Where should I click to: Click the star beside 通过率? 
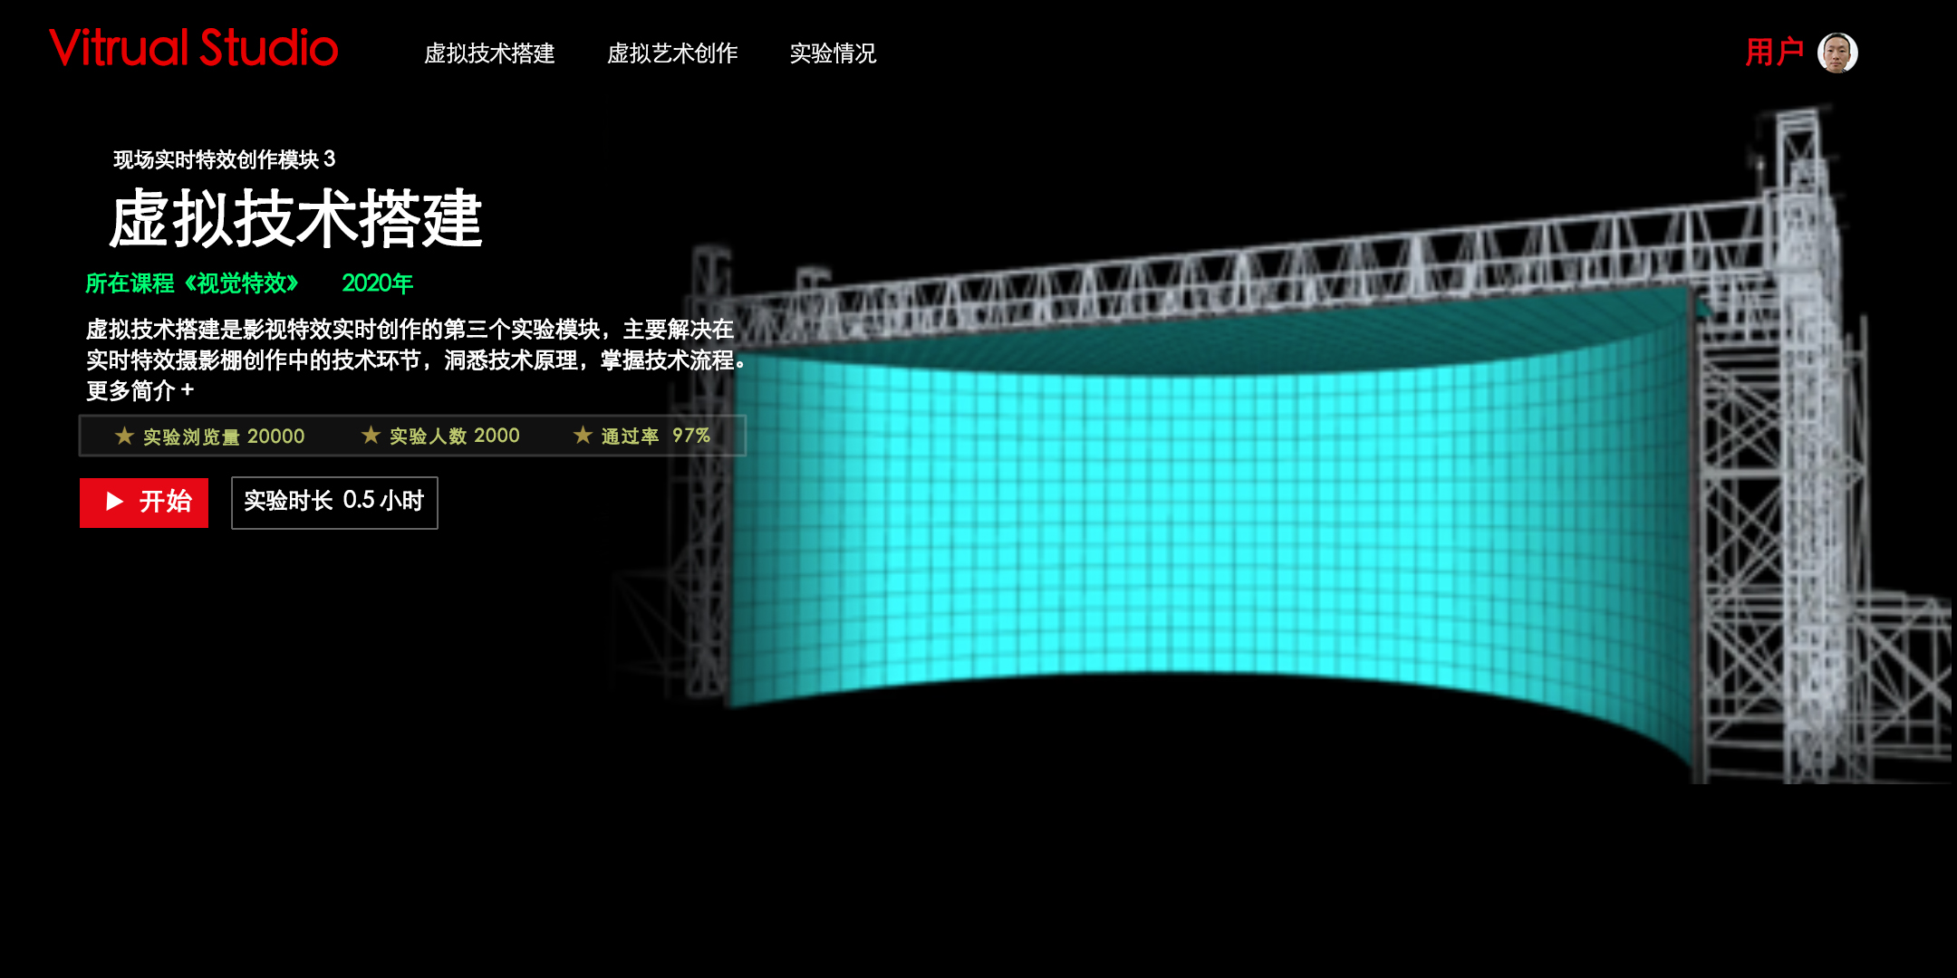tap(583, 436)
